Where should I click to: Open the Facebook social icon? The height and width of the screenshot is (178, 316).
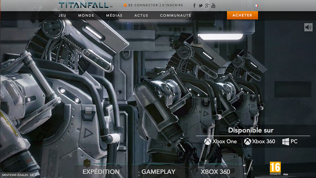(x=194, y=5)
